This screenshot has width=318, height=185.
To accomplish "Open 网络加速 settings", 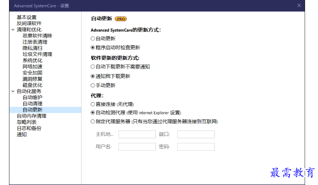I will click(33, 66).
